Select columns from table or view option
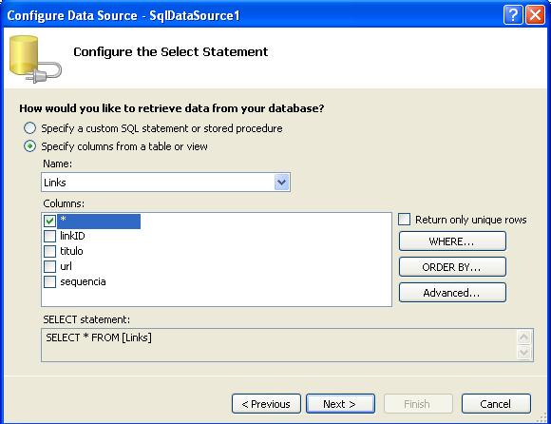Screen dimensions: 551x424 [29, 146]
